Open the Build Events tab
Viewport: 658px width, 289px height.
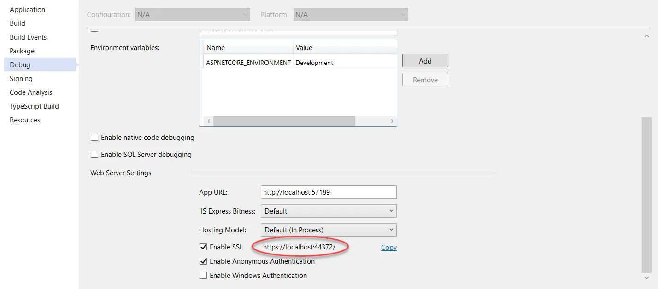[28, 37]
